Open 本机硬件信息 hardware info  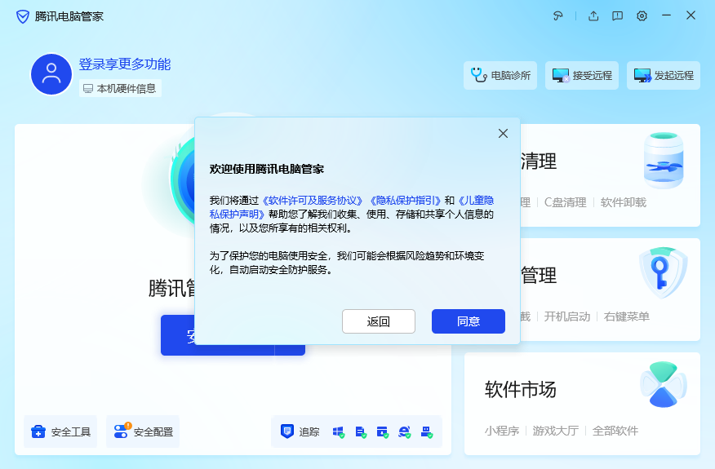pos(119,88)
